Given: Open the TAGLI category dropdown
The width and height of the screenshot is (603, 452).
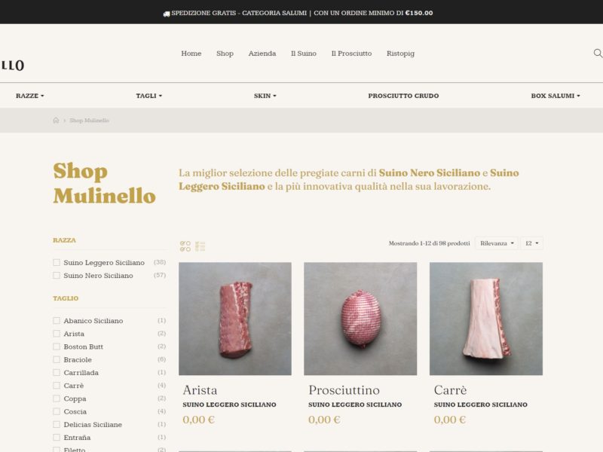Looking at the screenshot, I should tap(148, 96).
